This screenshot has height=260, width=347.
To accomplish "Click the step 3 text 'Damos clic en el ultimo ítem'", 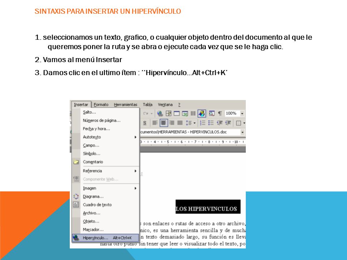I will [89, 73].
